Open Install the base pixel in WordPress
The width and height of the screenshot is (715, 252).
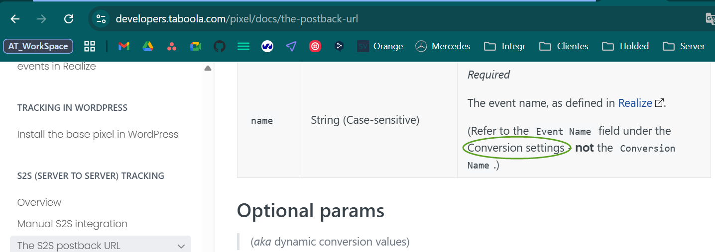coord(98,134)
